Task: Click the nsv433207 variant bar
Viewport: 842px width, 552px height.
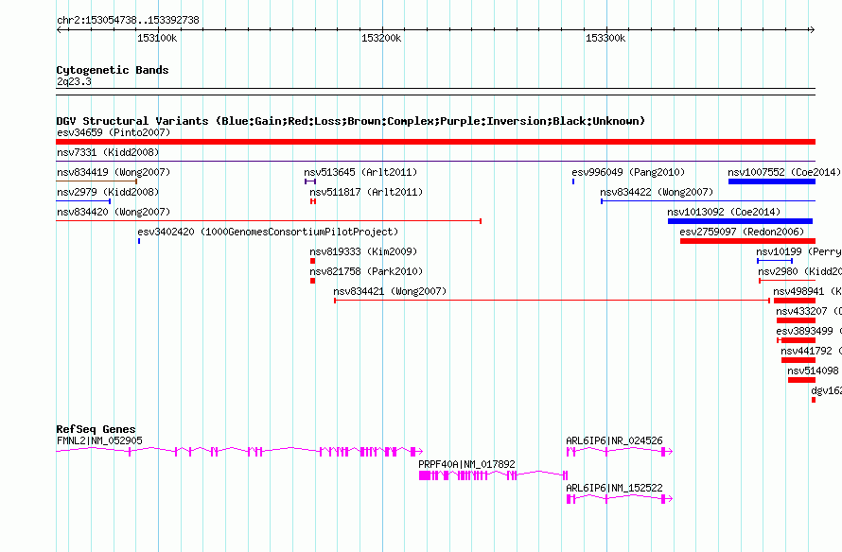Action: (x=796, y=320)
